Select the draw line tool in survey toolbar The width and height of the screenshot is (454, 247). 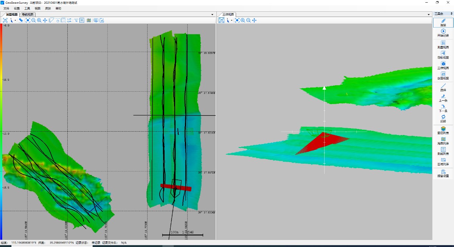click(x=52, y=20)
